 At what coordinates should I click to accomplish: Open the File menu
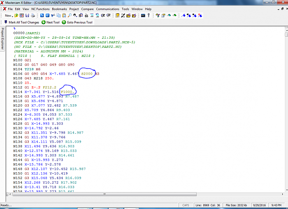click(x=10, y=9)
